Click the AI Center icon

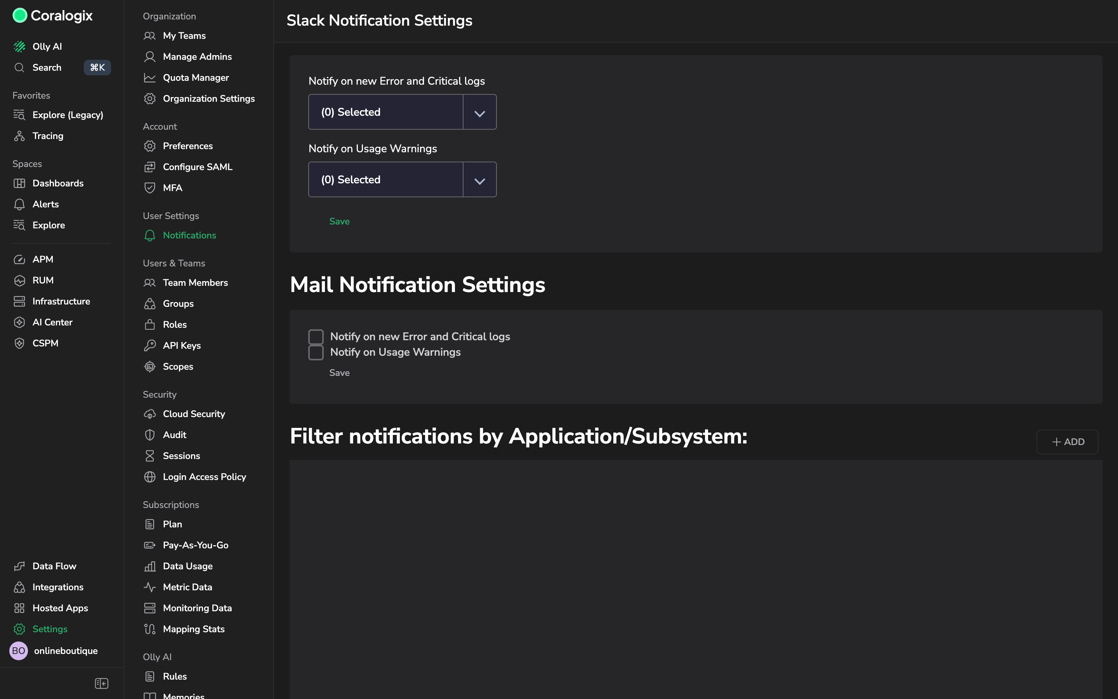tap(19, 322)
